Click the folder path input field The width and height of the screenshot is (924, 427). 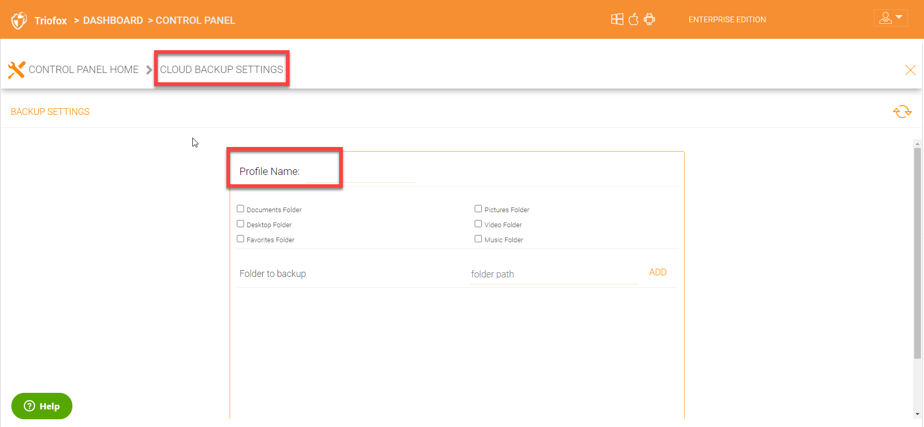[x=553, y=274]
